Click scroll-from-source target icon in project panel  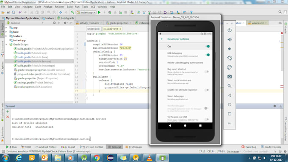54,23
